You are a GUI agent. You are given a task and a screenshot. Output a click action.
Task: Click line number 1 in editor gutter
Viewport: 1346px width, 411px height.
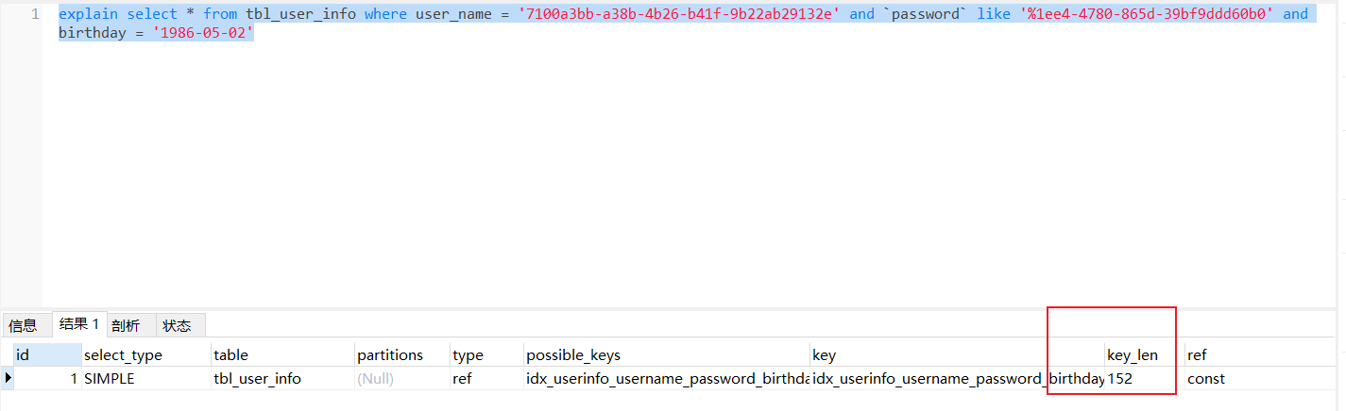tap(35, 14)
